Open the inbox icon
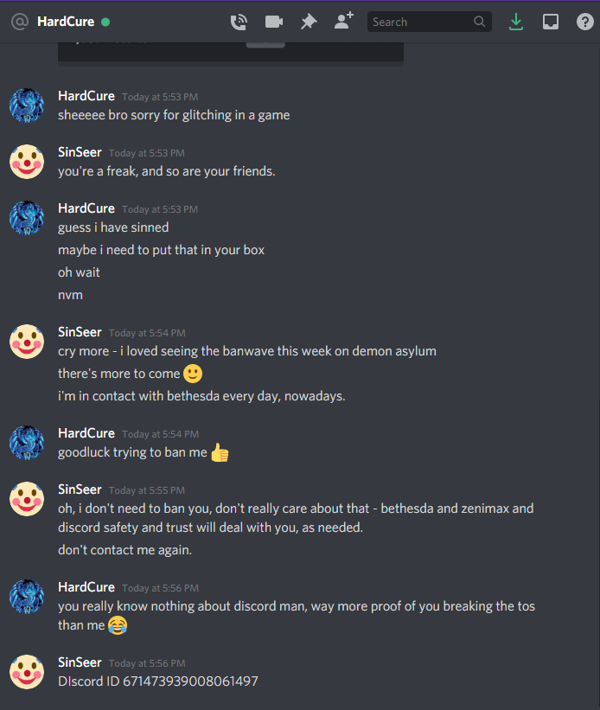600x710 pixels. [551, 22]
